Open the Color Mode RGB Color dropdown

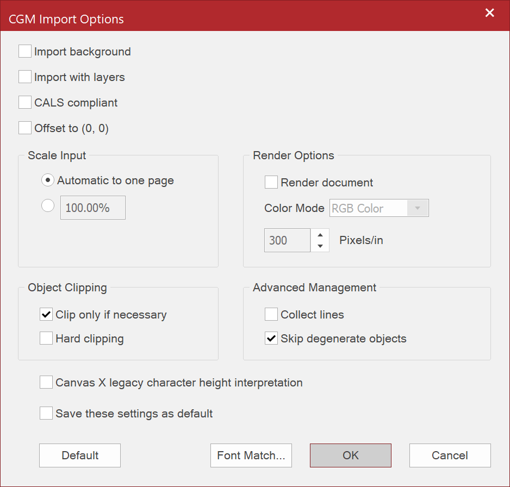379,208
